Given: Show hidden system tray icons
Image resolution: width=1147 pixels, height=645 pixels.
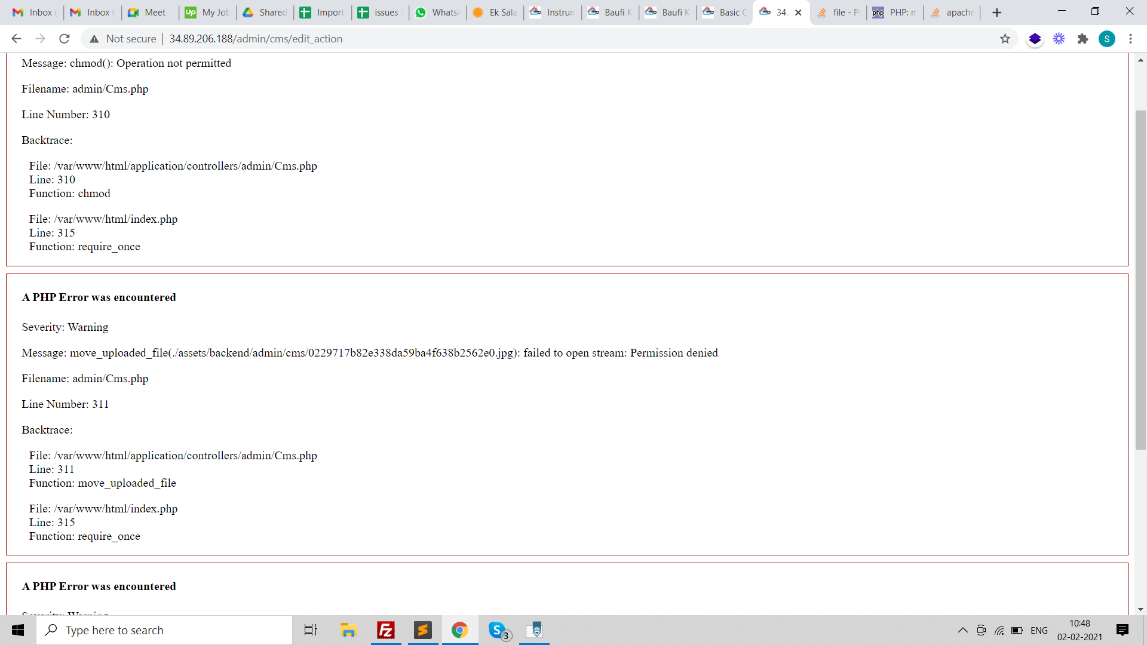Looking at the screenshot, I should tap(962, 630).
